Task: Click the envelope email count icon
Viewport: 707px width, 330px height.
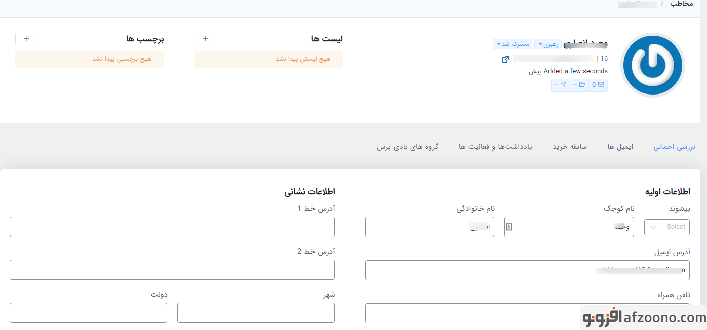Action: click(601, 85)
